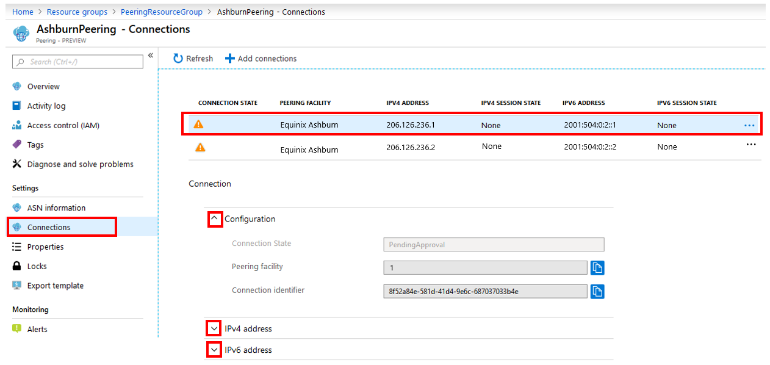Click warning icon on 206.126.236.1 row
The image size is (770, 365).
pos(198,124)
